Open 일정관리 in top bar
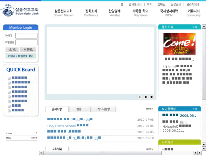206x155 pixels. (x=176, y=5)
